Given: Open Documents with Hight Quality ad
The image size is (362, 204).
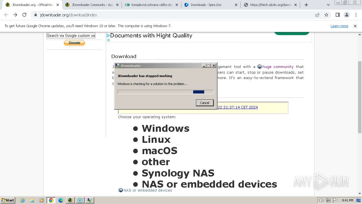Looking at the screenshot, I should coord(151,36).
